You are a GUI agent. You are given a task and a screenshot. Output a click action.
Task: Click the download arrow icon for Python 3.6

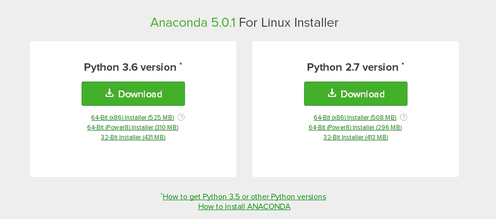tap(109, 93)
